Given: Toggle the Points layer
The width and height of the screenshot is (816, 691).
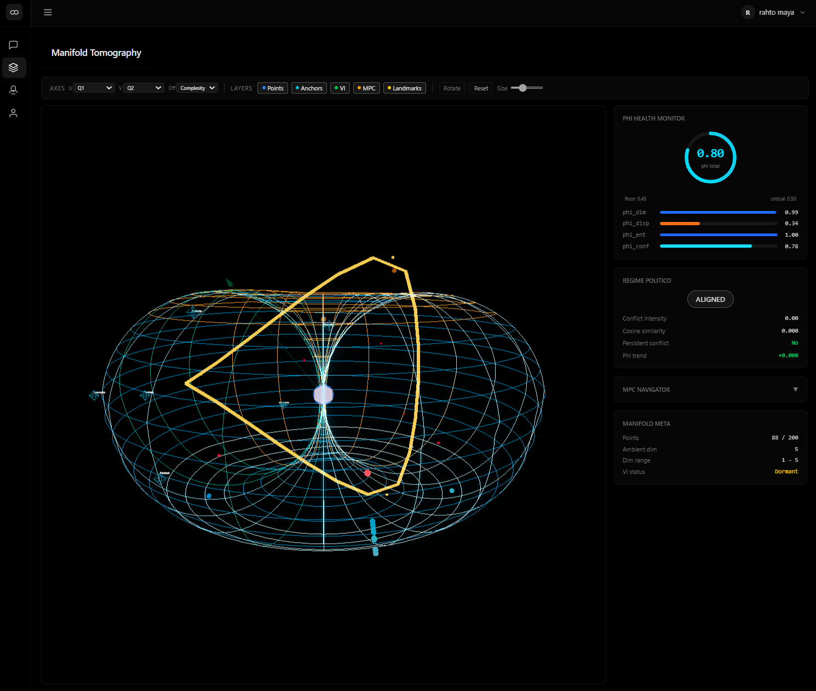Looking at the screenshot, I should click(x=273, y=88).
